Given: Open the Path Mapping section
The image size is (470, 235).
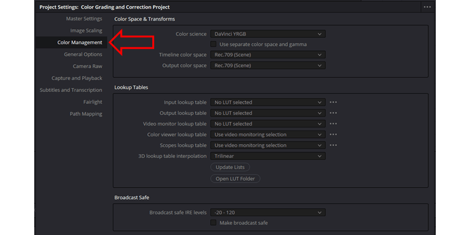Looking at the screenshot, I should [86, 114].
